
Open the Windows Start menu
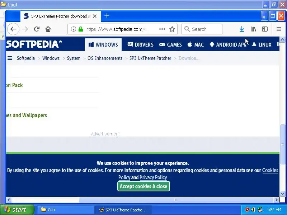[x=17, y=210]
